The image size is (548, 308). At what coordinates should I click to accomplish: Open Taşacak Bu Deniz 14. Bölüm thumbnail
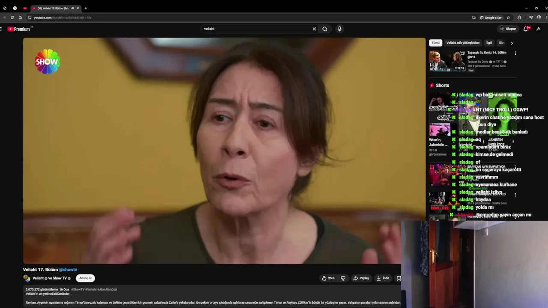(447, 61)
